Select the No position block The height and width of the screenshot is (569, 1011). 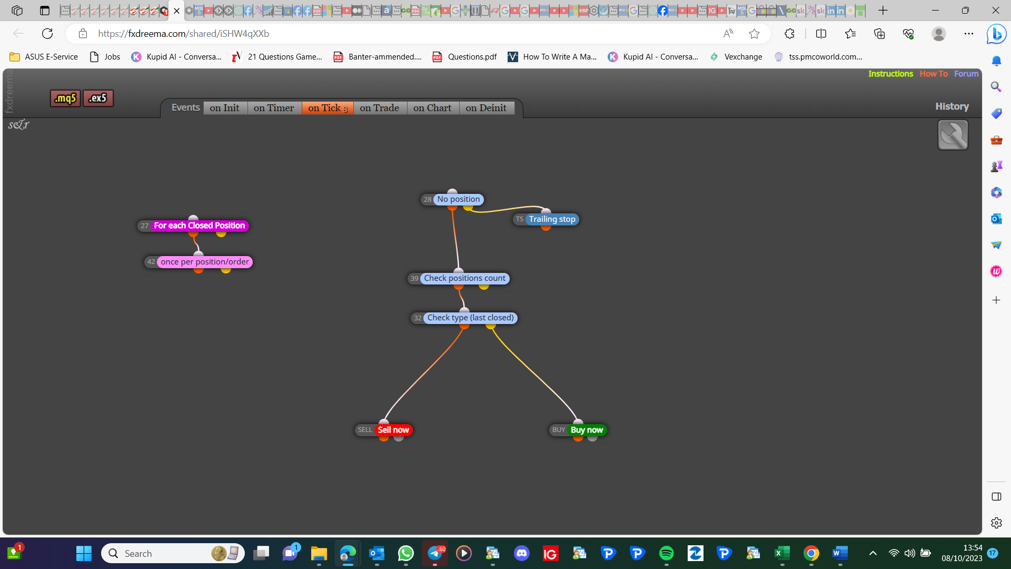pyautogui.click(x=458, y=199)
